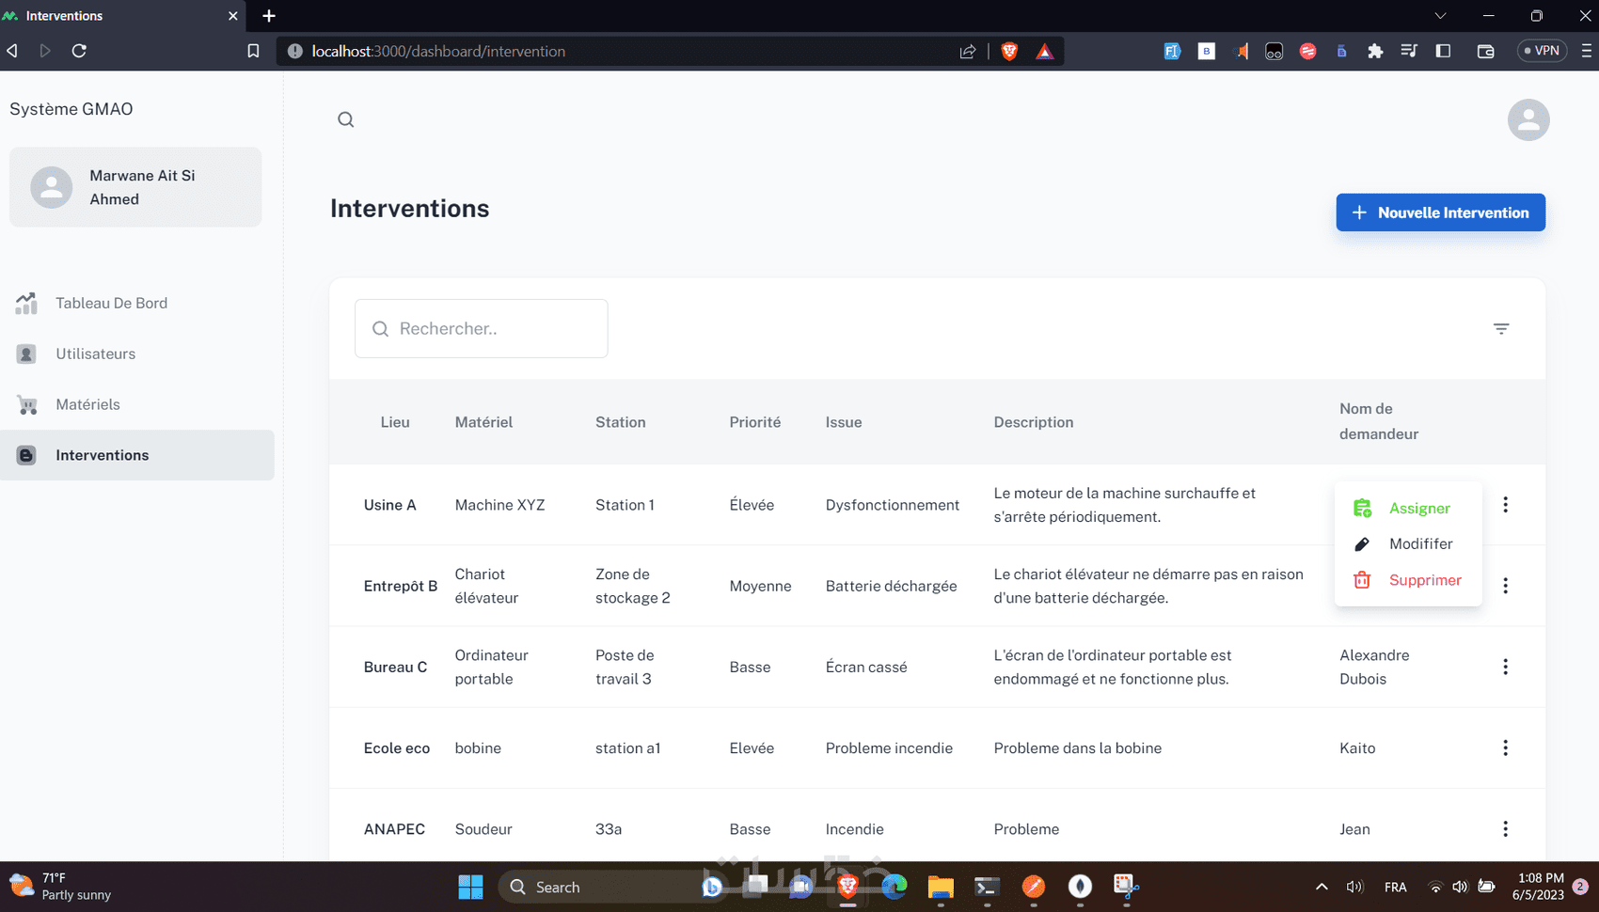Open the Matériels sidebar item
Image resolution: width=1599 pixels, height=912 pixels.
(87, 404)
